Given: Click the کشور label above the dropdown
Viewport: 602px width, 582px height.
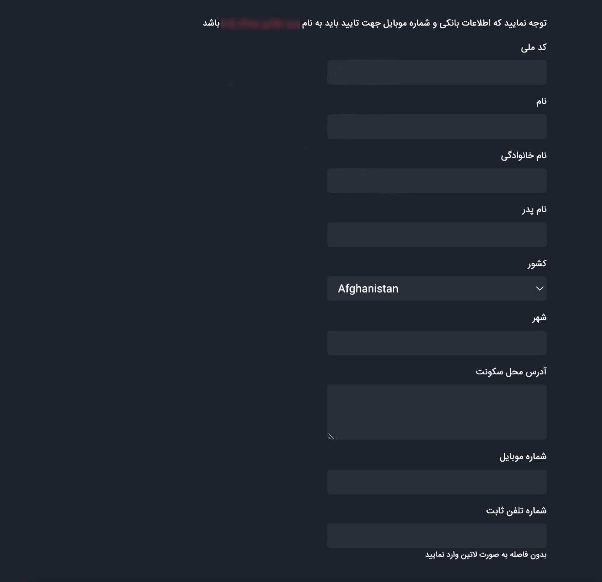Looking at the screenshot, I should [537, 264].
